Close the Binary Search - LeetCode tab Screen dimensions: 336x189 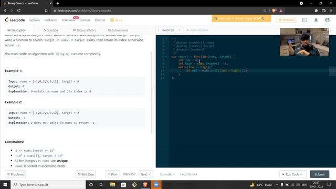pyautogui.click(x=50, y=3)
